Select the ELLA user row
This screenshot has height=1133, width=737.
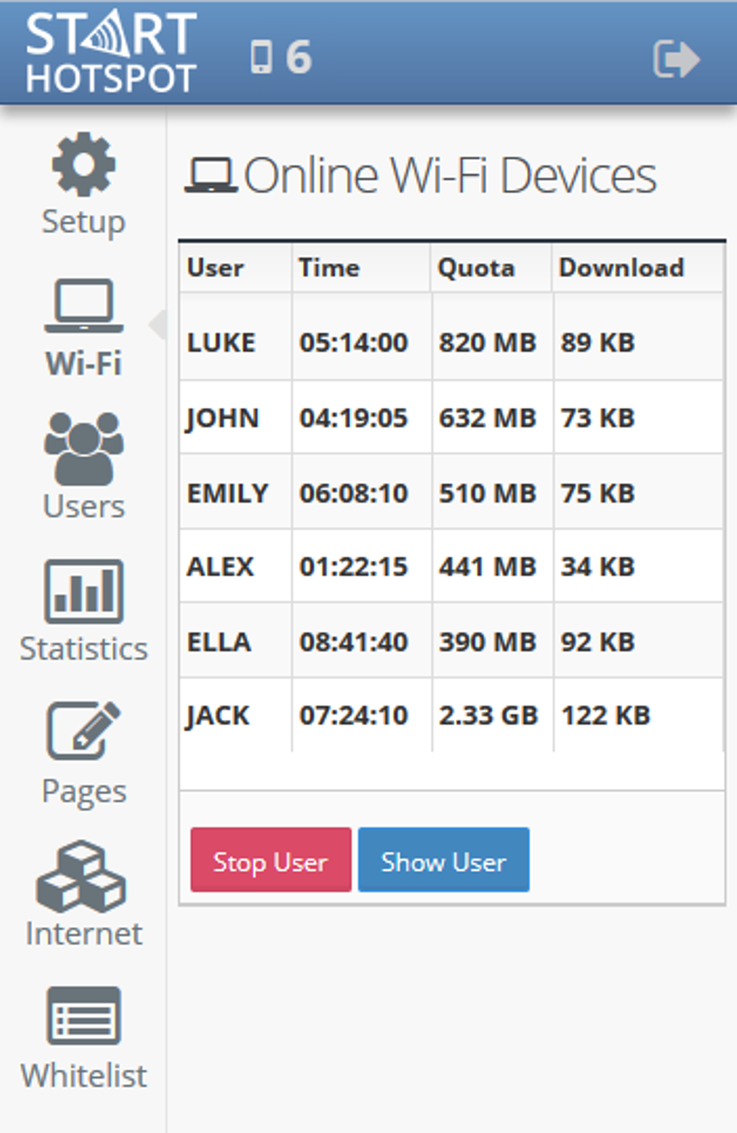(x=451, y=642)
